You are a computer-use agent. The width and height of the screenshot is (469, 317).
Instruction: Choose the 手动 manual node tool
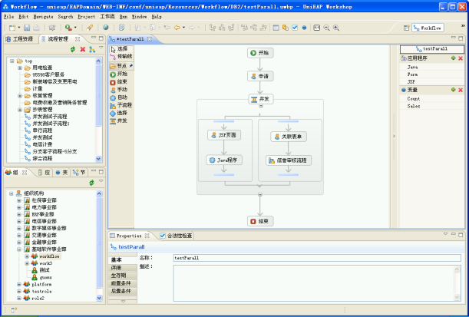(123, 90)
